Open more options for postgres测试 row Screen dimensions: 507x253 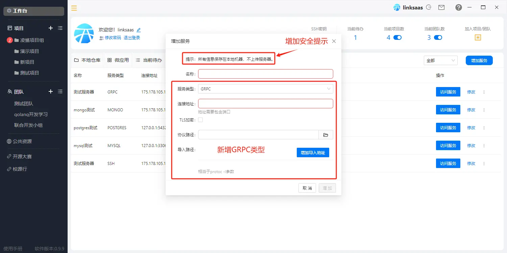(484, 128)
